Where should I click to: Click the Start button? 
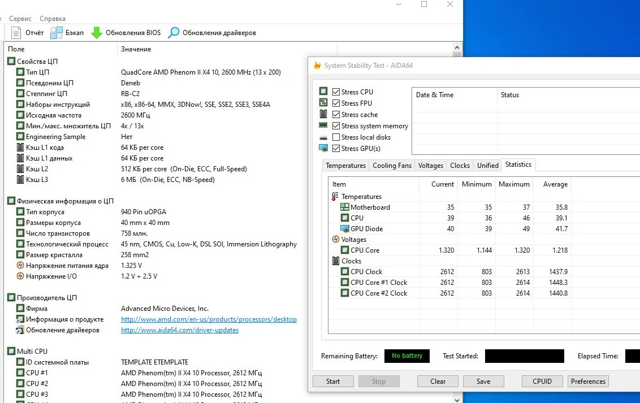pos(333,382)
